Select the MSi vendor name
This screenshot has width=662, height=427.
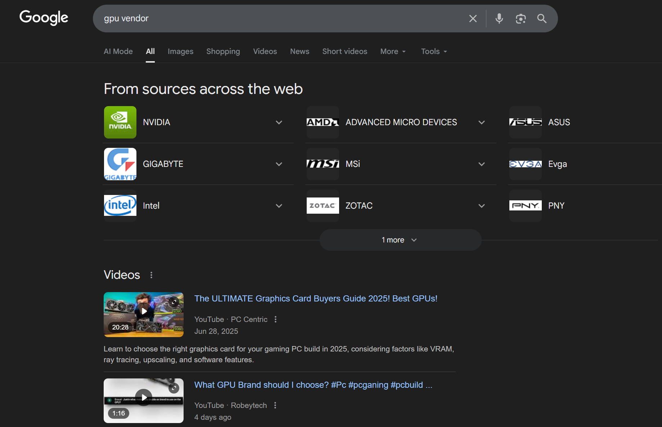tap(353, 164)
